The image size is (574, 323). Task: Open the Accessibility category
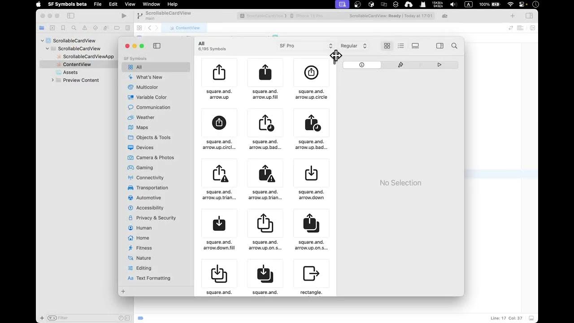point(156,208)
